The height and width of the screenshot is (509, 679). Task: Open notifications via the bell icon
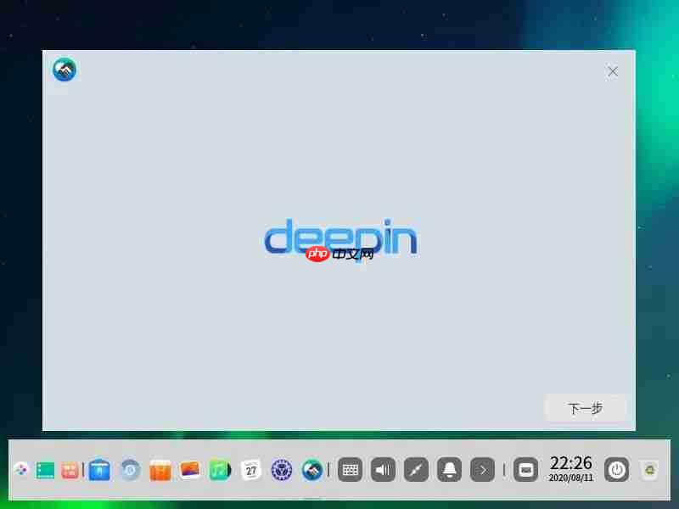(450, 470)
